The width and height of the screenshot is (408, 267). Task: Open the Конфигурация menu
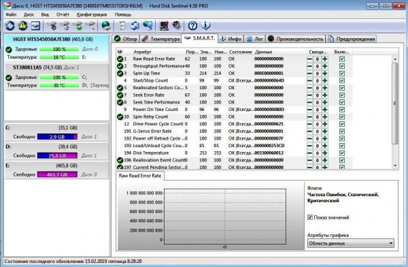[x=92, y=14]
